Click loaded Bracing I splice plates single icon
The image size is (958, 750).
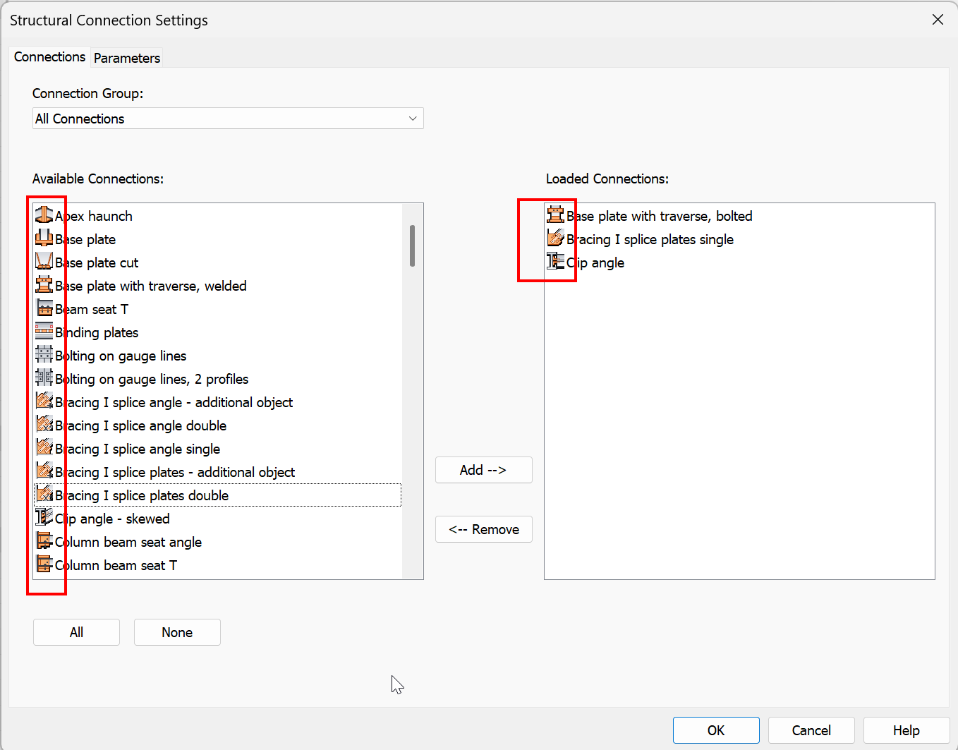556,238
